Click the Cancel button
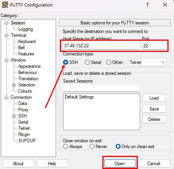Image resolution: width=174 pixels, height=169 pixels. (x=154, y=164)
